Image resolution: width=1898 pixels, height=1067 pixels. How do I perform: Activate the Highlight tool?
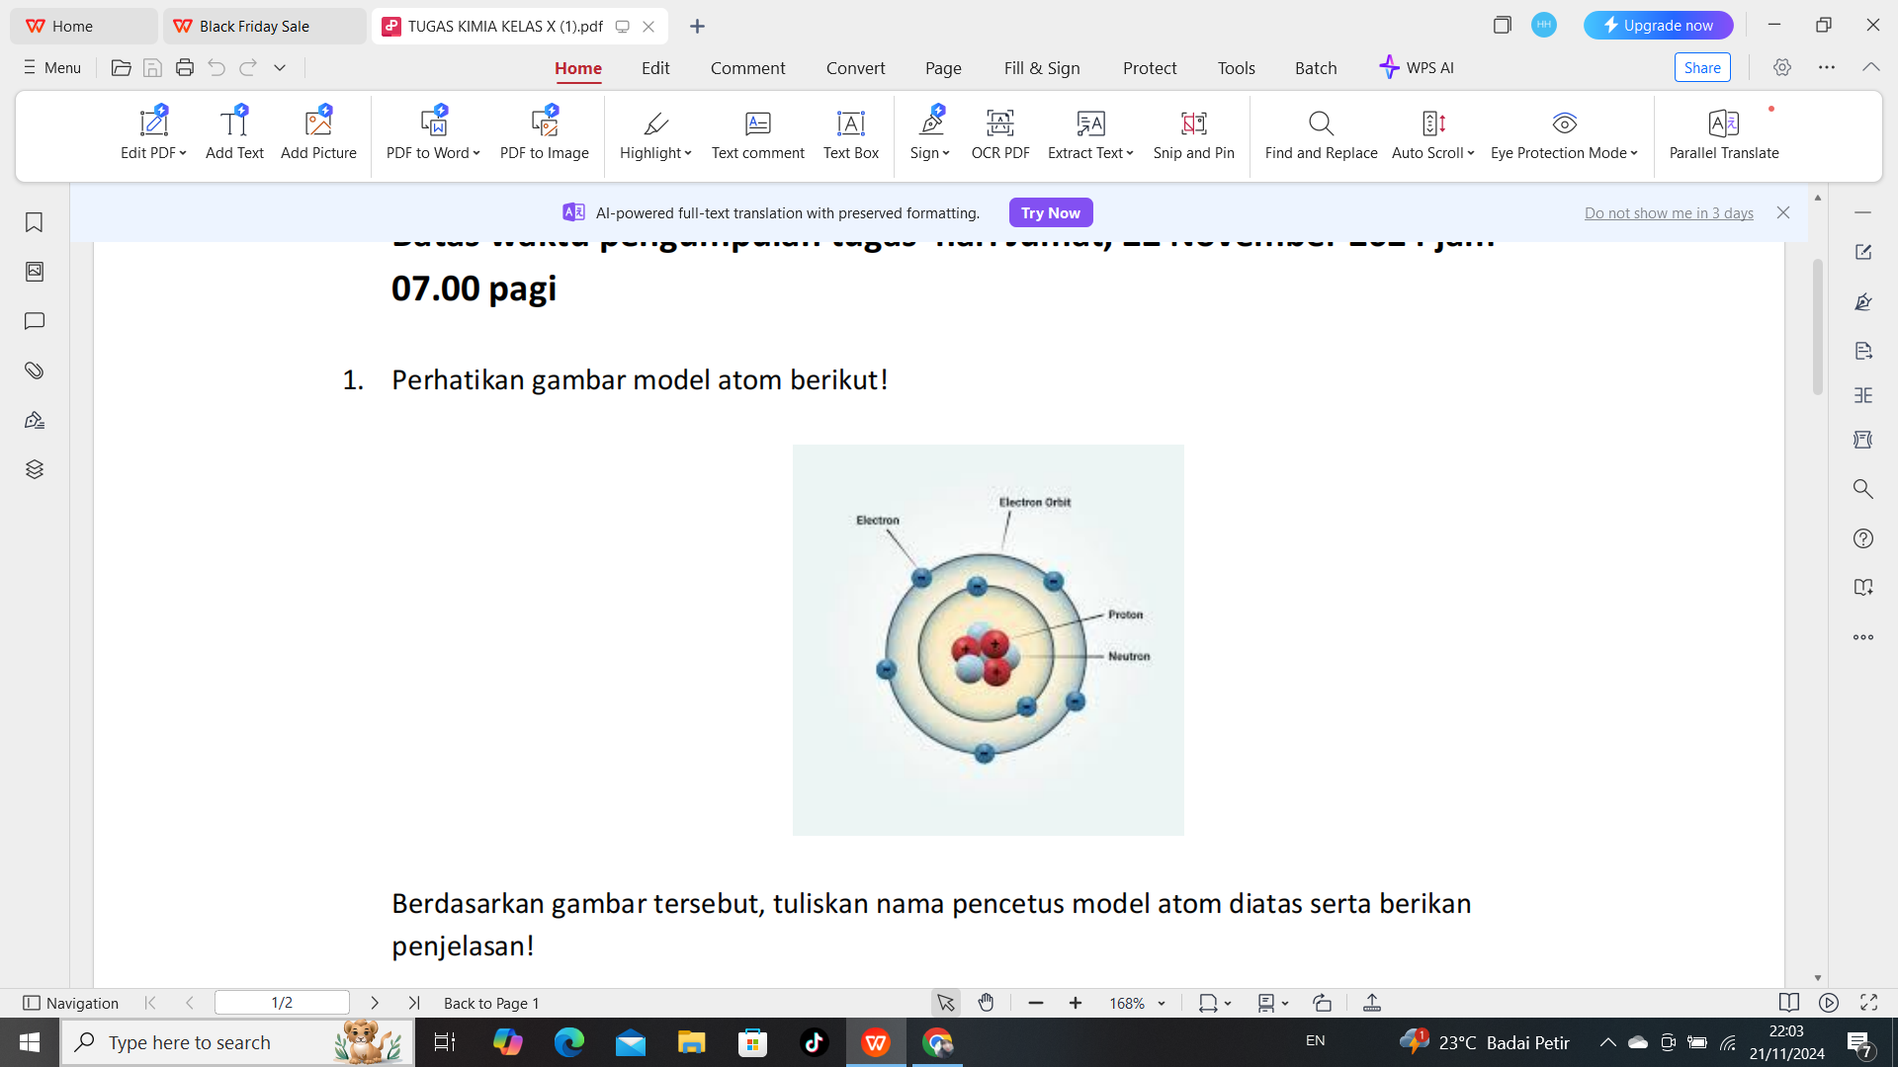click(x=655, y=133)
